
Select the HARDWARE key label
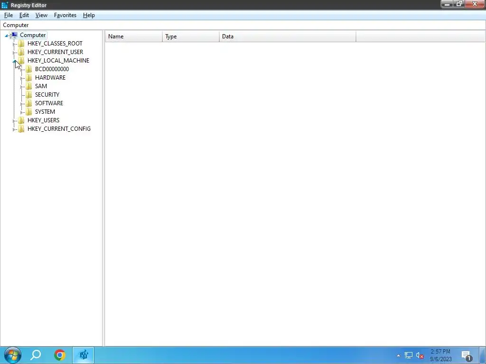pos(50,78)
